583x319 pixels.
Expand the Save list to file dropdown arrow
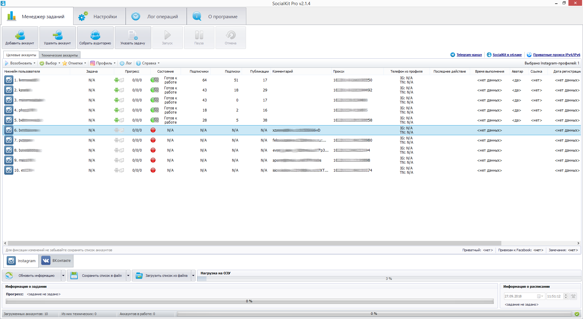128,276
